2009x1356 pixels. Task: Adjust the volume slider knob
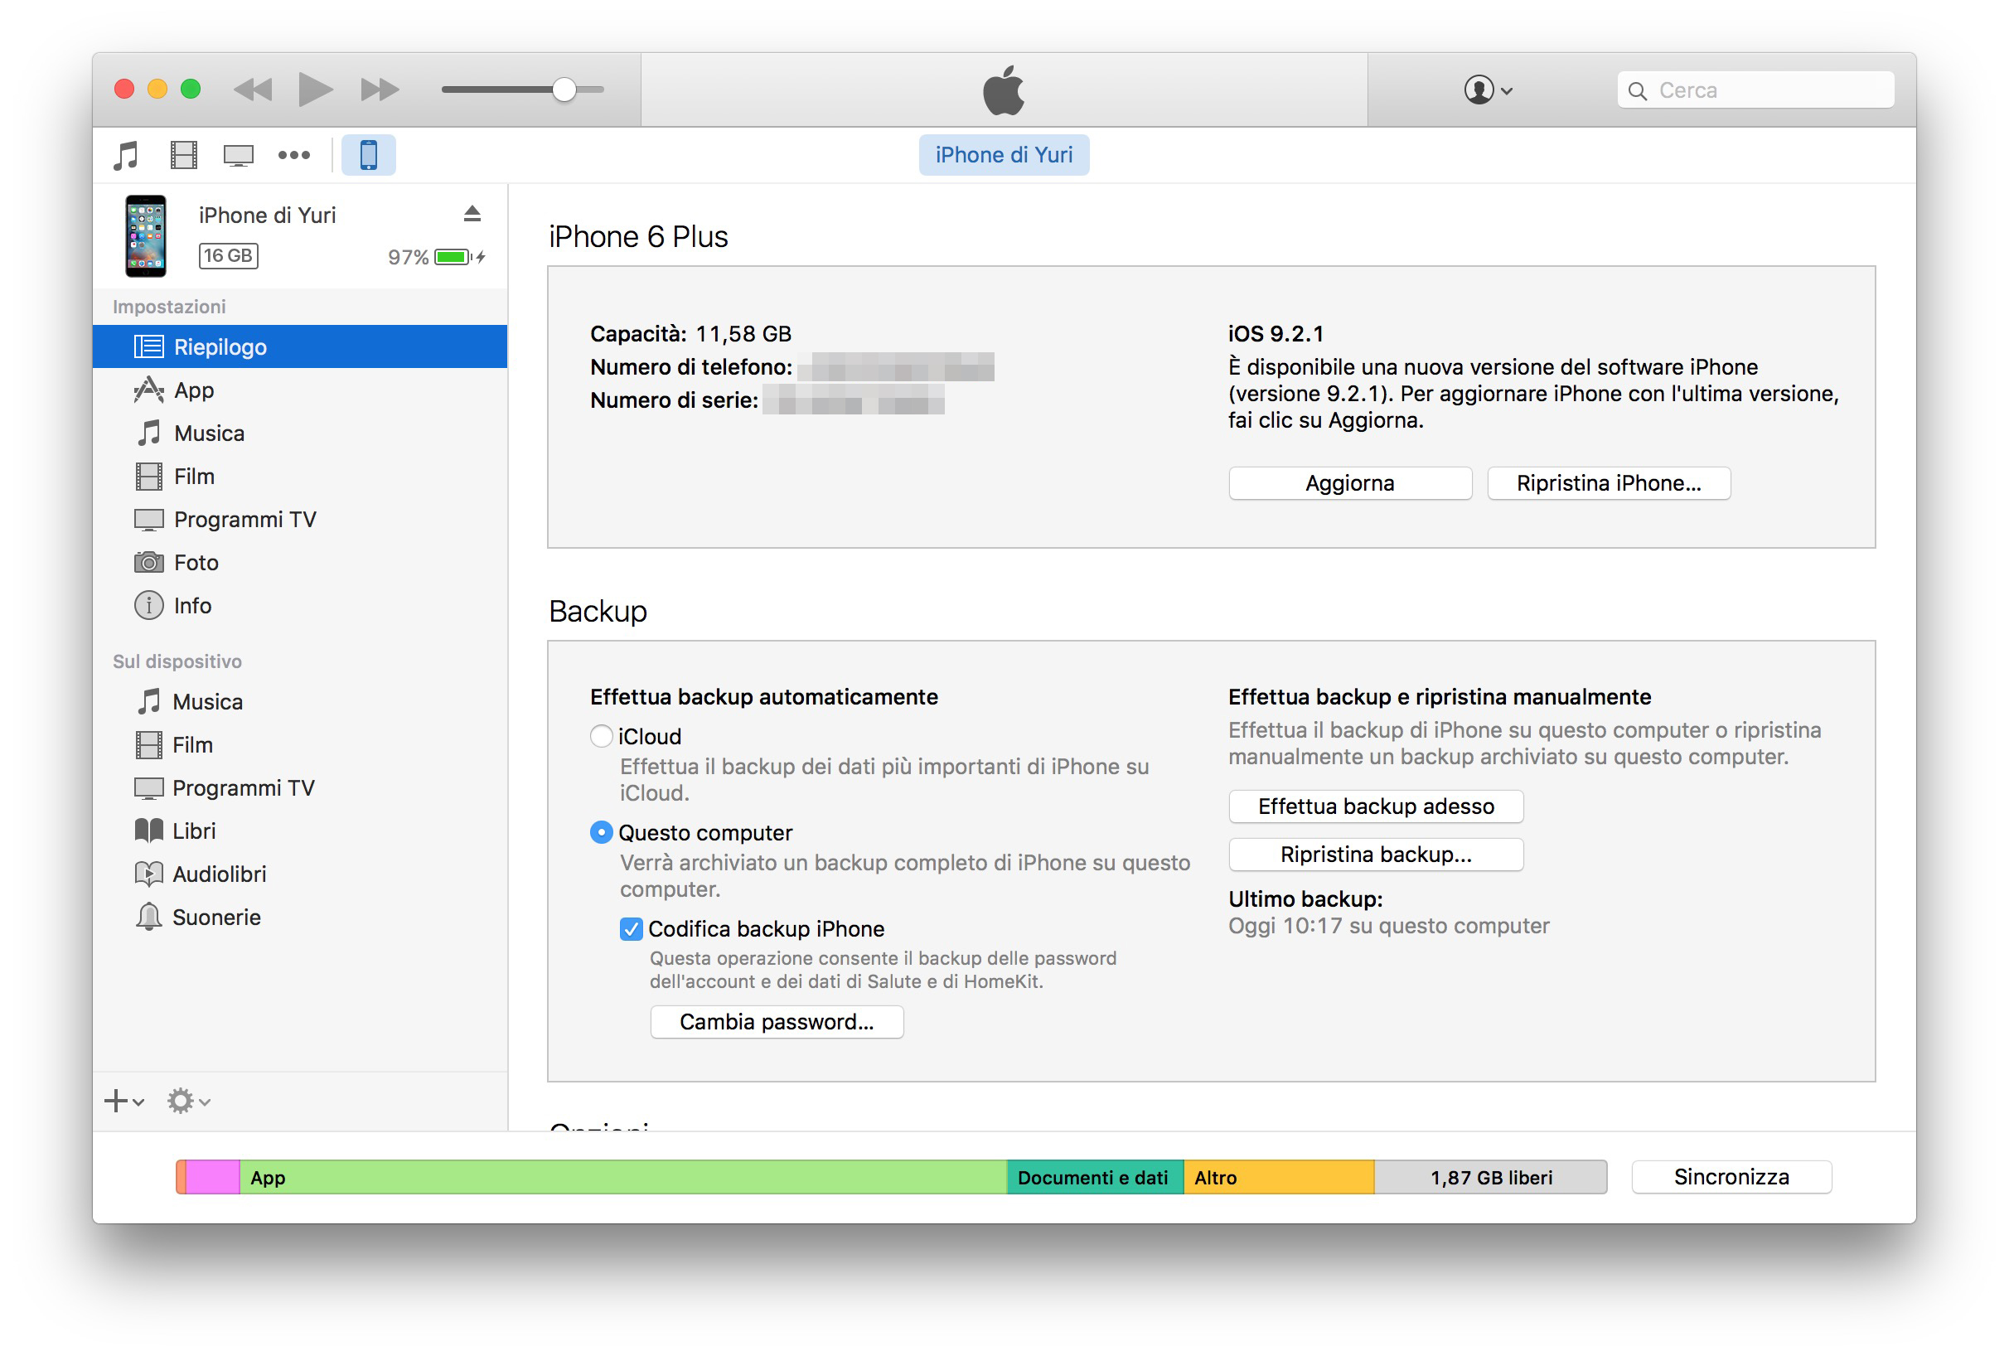(564, 89)
